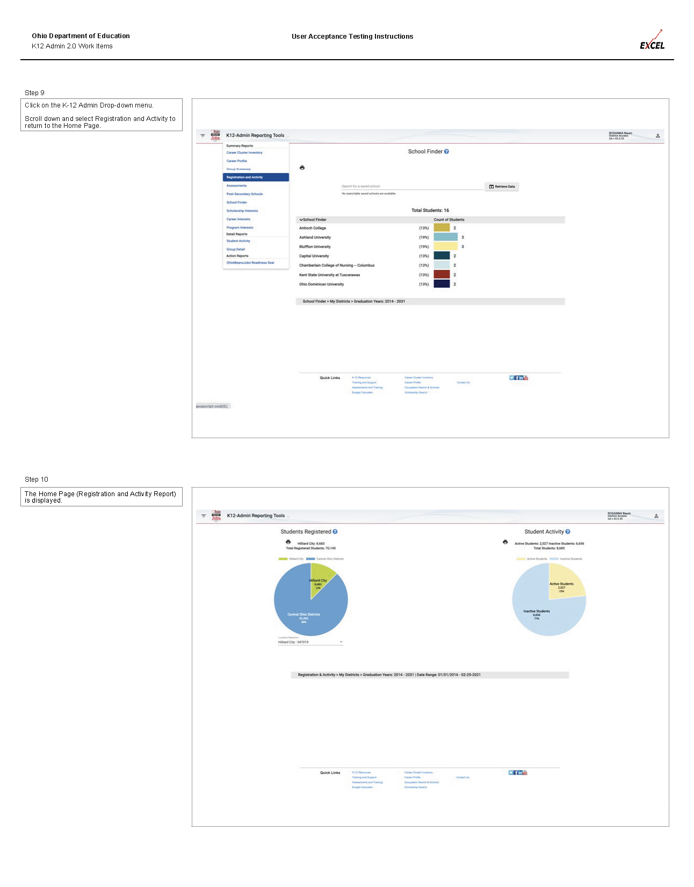Screen dimensions: 694x887
Task: Select Scholarship Interests from the menu
Action: click(242, 211)
